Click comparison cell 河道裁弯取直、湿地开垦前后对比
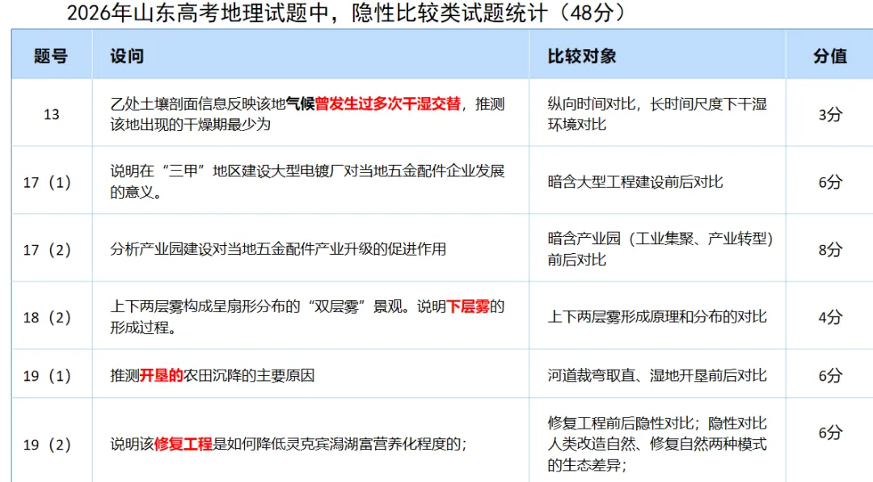Screen dimensions: 873x482 point(657,375)
